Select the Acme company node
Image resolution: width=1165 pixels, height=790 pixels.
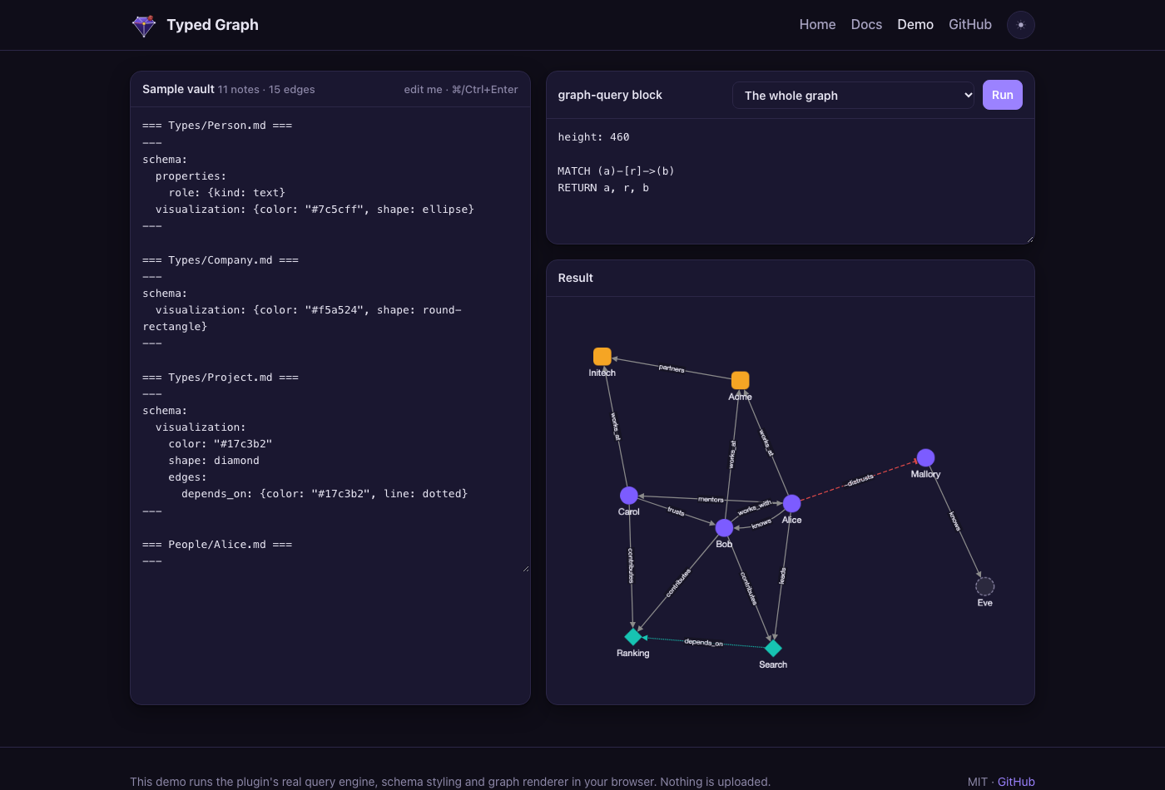pos(740,380)
